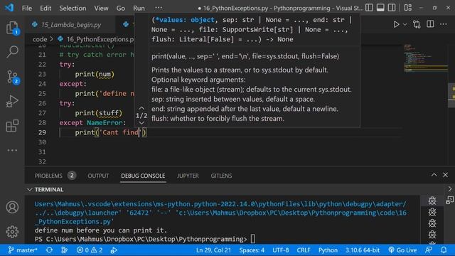Open the Source Control view
The width and height of the screenshot is (455, 256).
click(x=12, y=78)
